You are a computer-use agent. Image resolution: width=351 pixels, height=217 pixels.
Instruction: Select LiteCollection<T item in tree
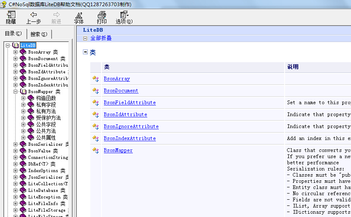pyautogui.click(x=48, y=184)
